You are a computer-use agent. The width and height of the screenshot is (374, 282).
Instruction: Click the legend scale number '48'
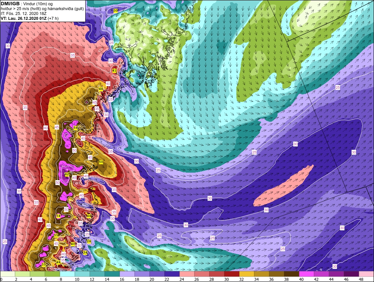pos(361,279)
